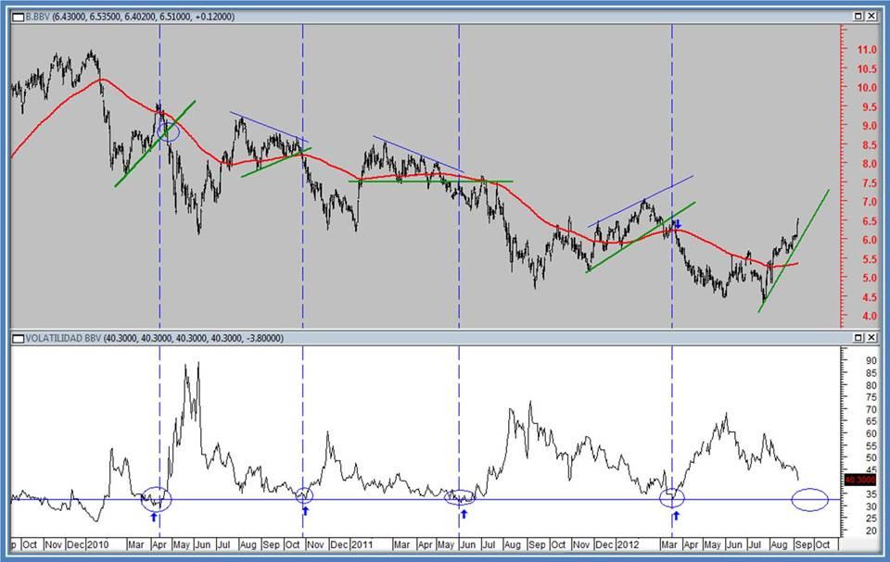Click the 90 volatility axis label

(871, 361)
